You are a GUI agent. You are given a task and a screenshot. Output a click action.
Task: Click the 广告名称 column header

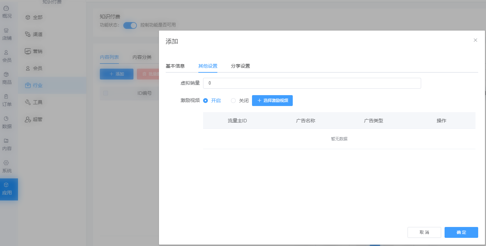[306, 121]
